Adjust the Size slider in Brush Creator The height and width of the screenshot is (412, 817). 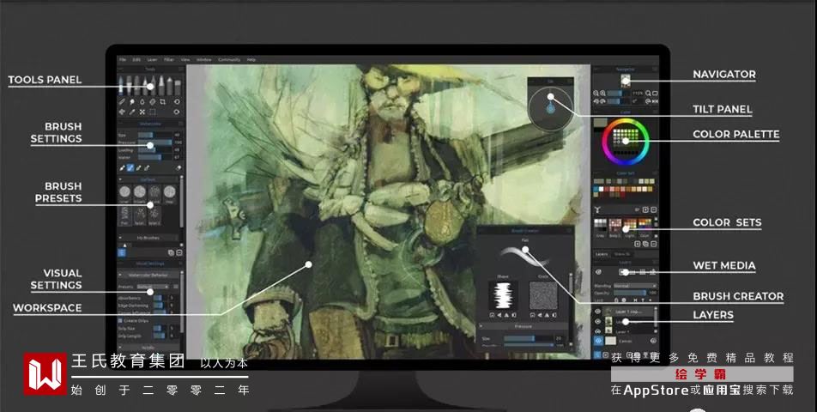[x=527, y=338]
